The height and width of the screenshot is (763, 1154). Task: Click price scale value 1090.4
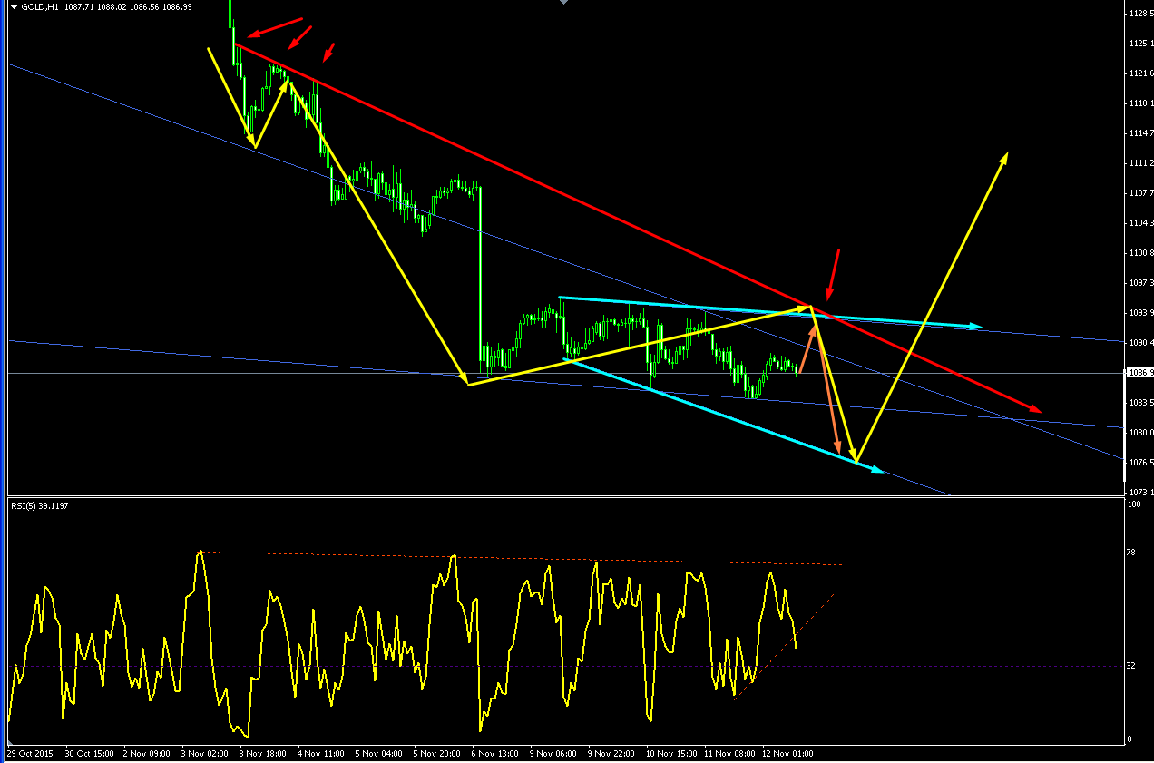[x=1140, y=343]
